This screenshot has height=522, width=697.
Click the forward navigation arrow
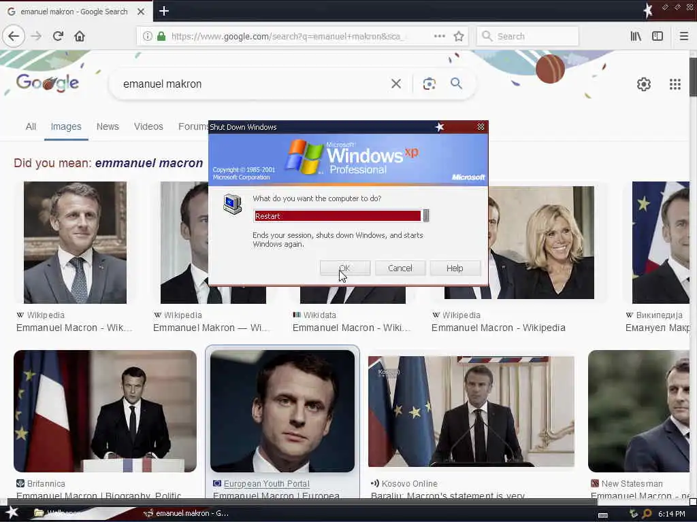tap(37, 36)
